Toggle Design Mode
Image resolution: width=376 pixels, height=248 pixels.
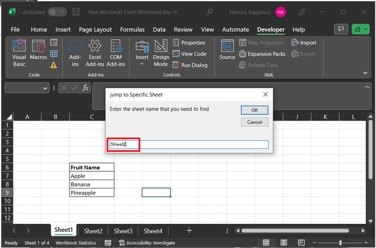(x=161, y=53)
